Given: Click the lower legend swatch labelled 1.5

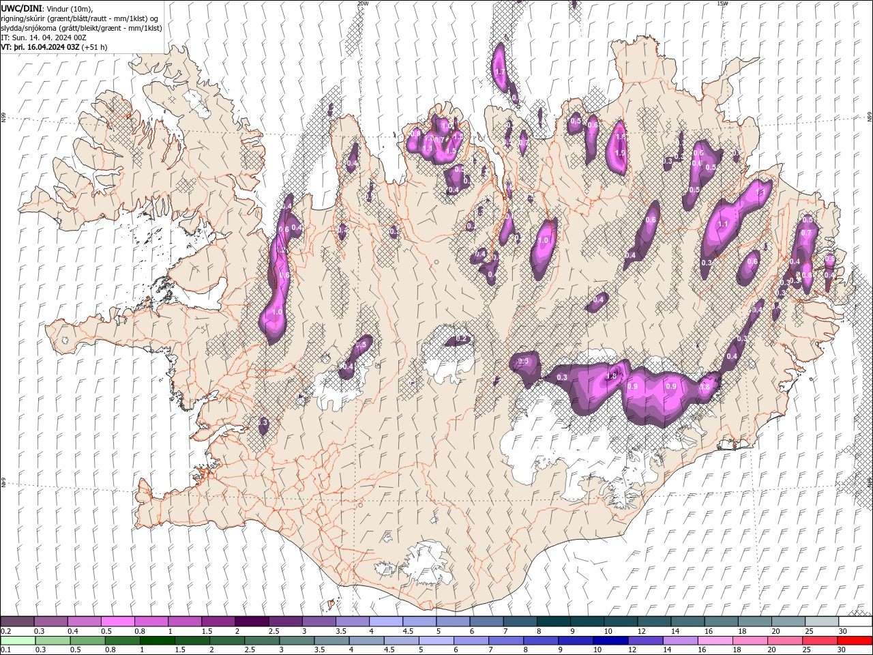Looking at the screenshot, I should coord(192,641).
